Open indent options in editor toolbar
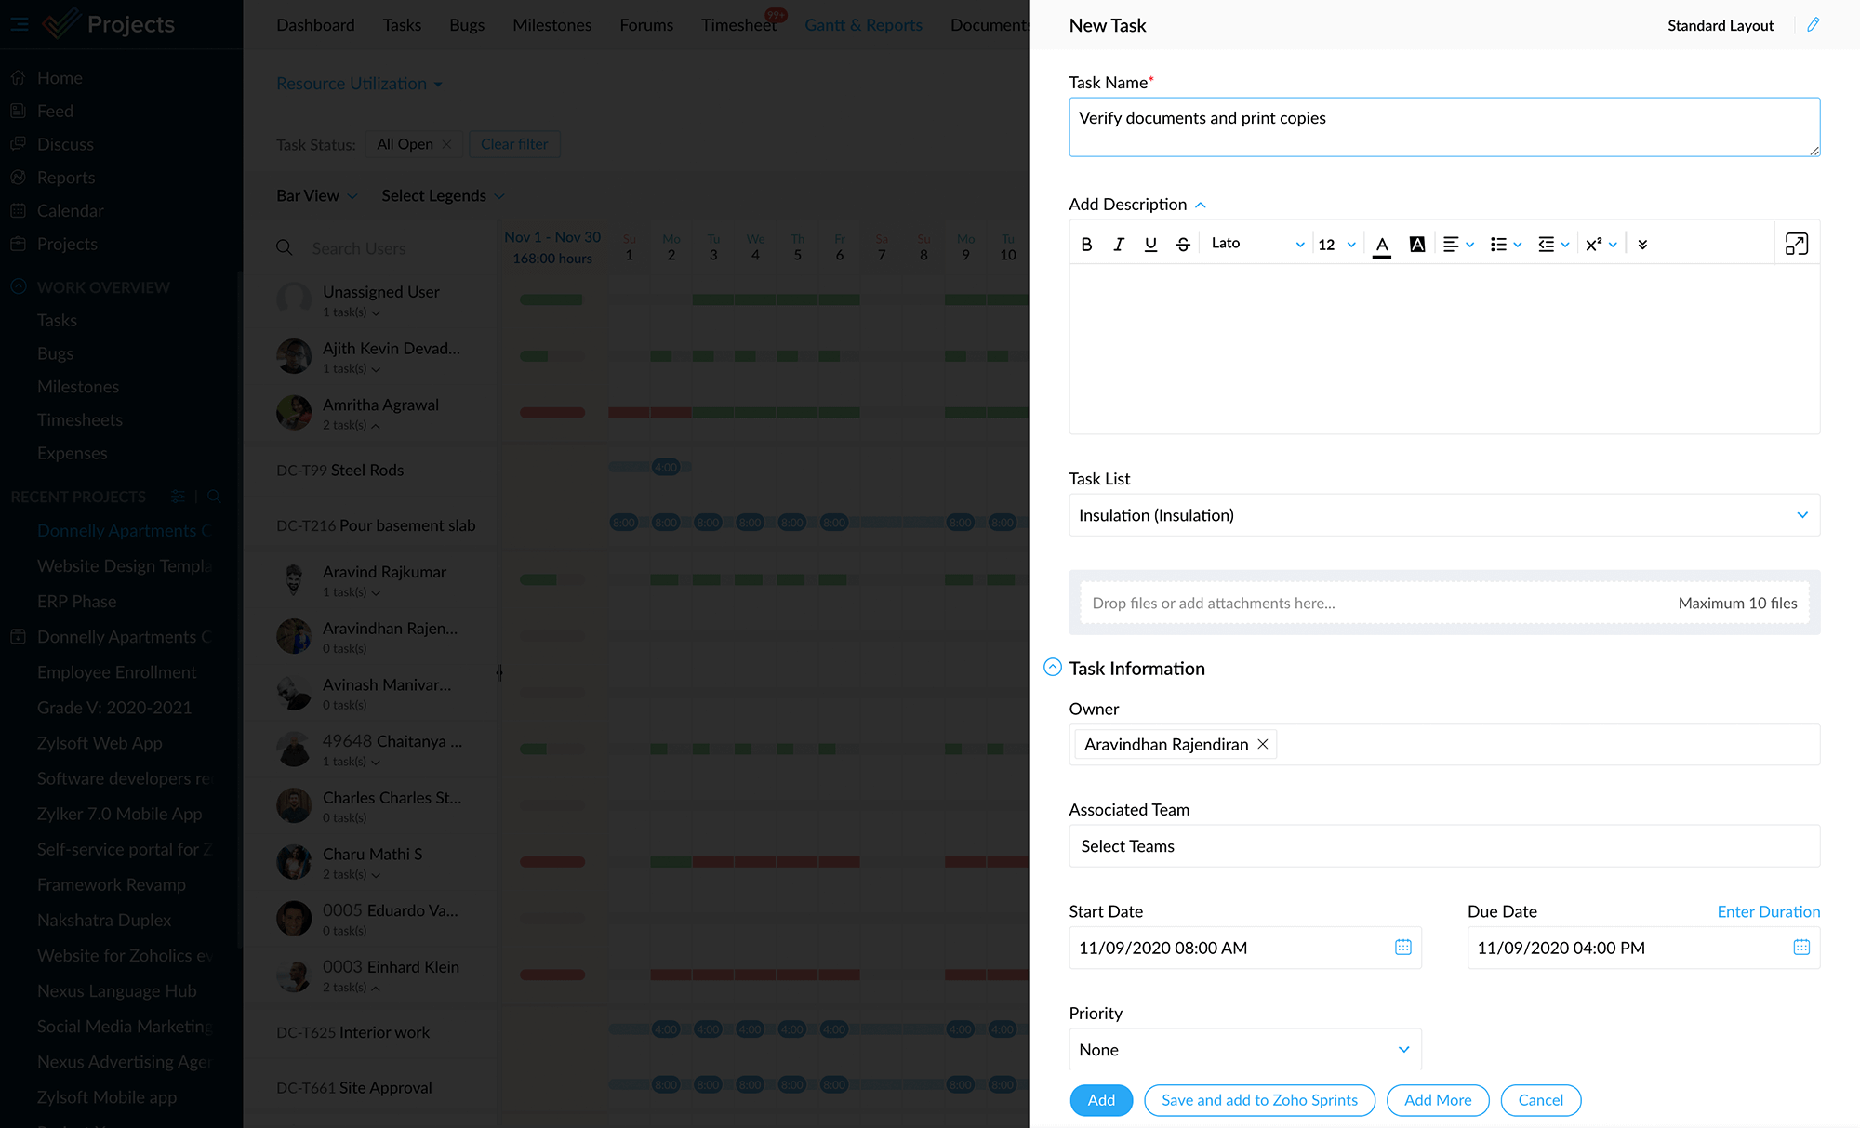1860x1128 pixels. click(x=1554, y=244)
